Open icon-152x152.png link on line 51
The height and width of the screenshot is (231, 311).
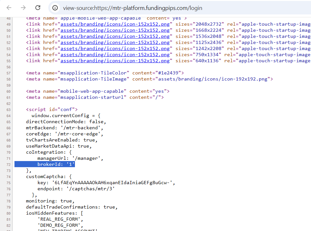[x=115, y=37]
